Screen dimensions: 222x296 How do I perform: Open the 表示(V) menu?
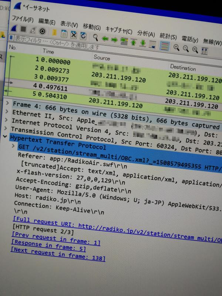tap(69, 24)
